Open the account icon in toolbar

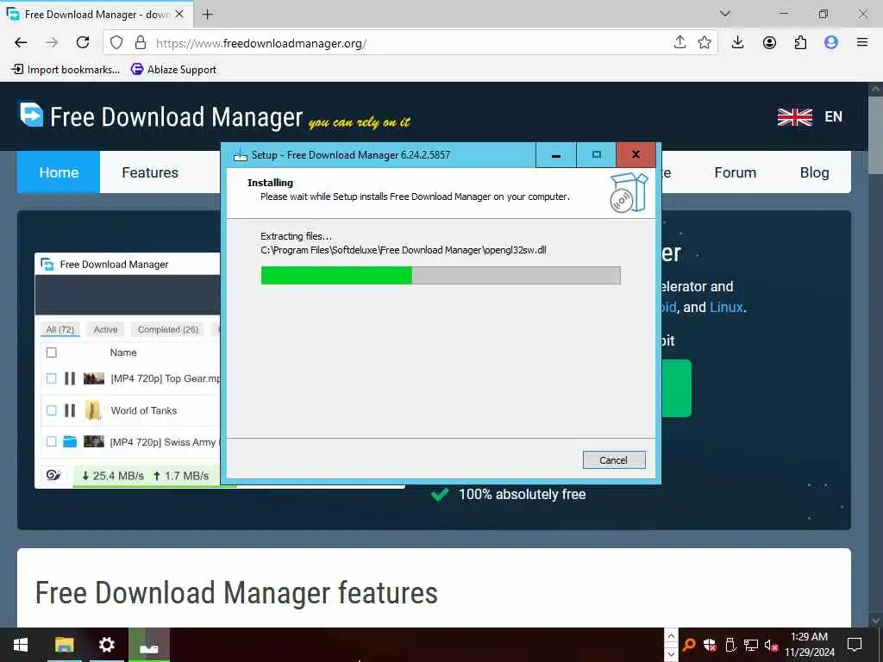pos(769,43)
